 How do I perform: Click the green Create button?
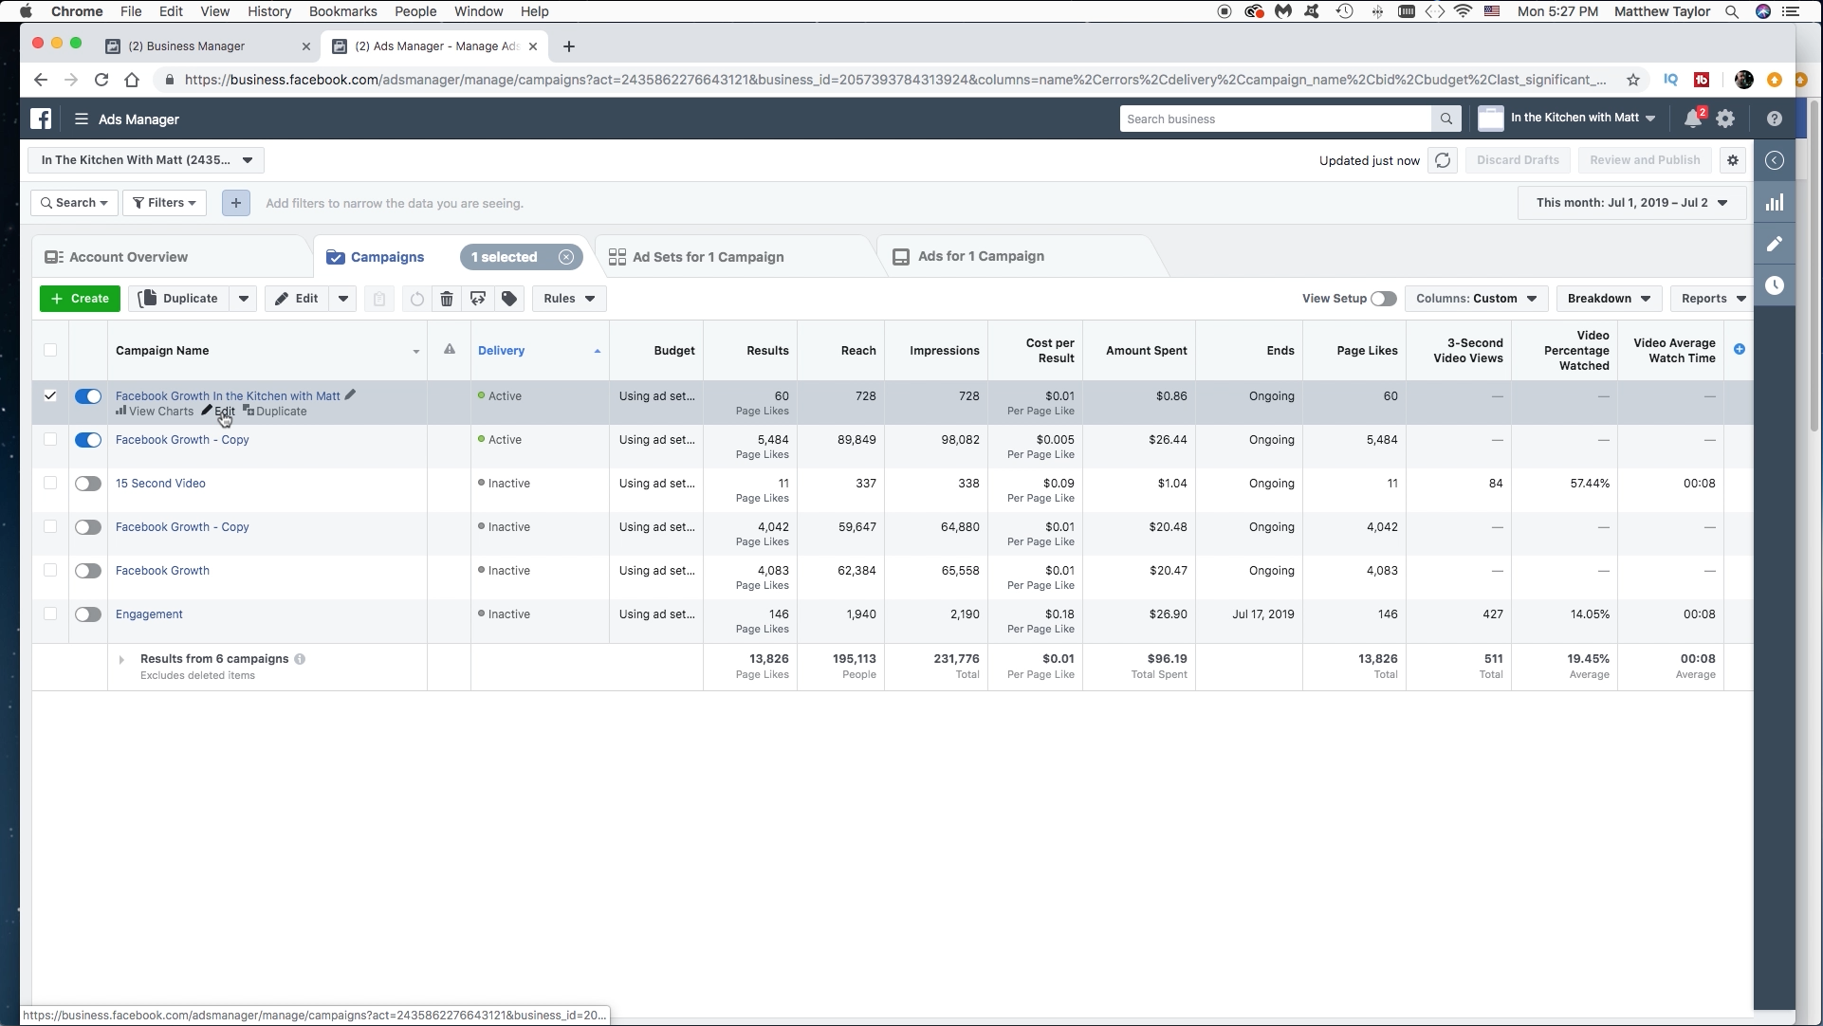(80, 299)
